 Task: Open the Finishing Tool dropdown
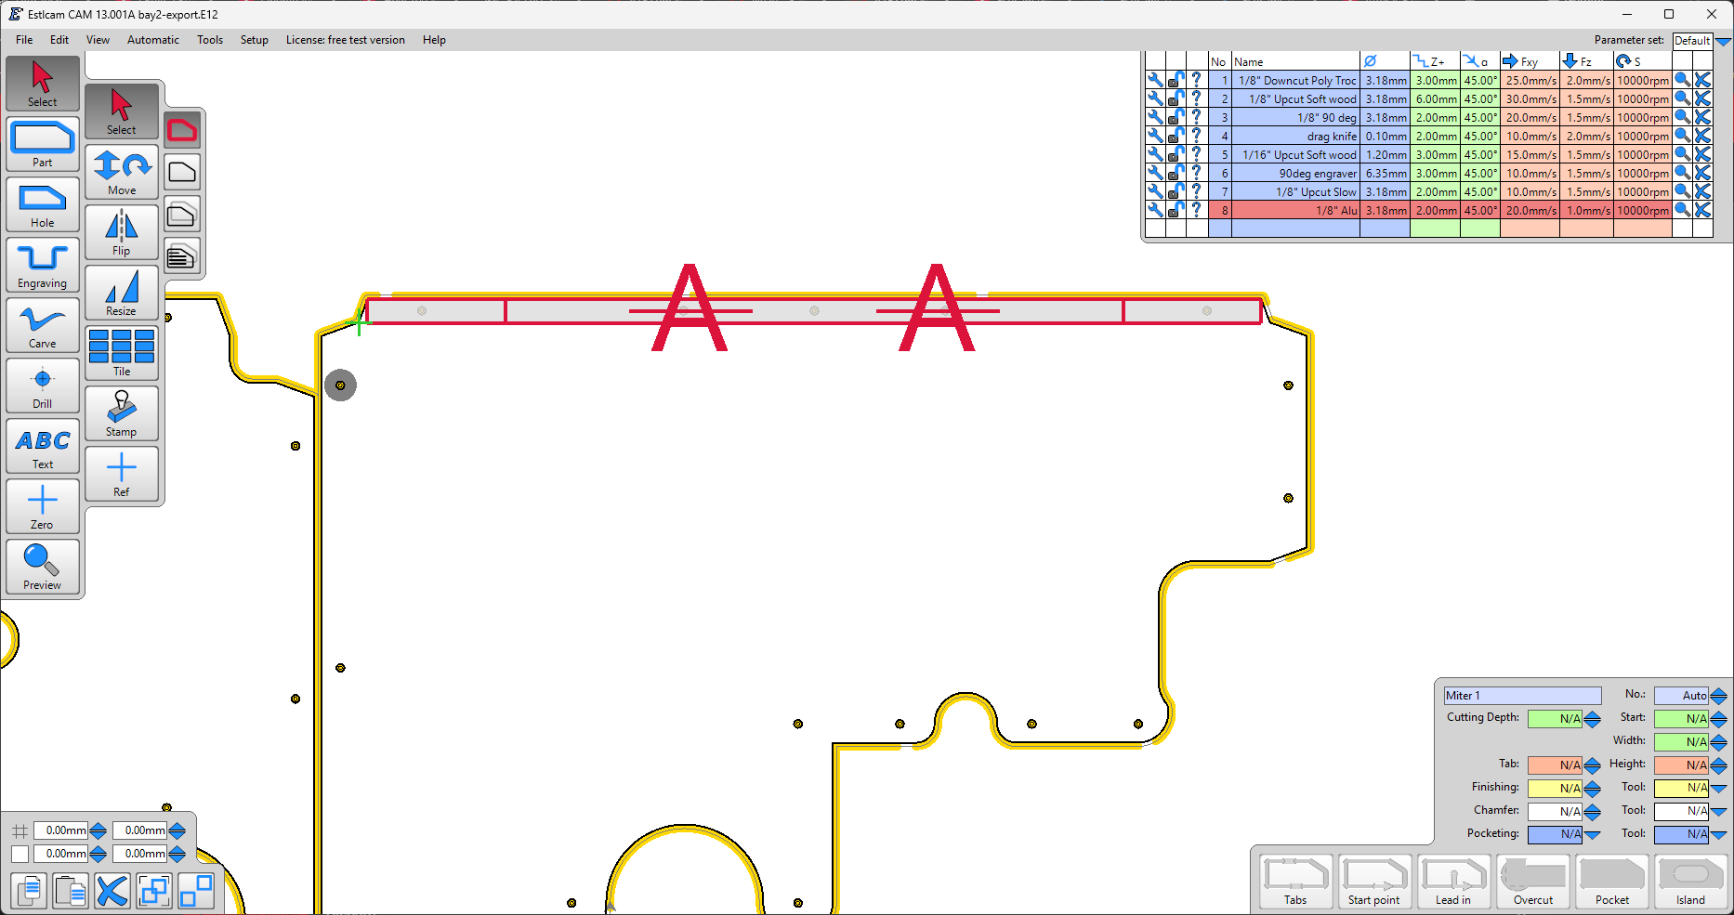click(1719, 788)
